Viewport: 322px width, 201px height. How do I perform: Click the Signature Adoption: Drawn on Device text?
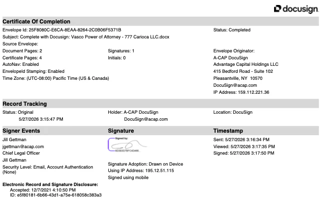145,164
